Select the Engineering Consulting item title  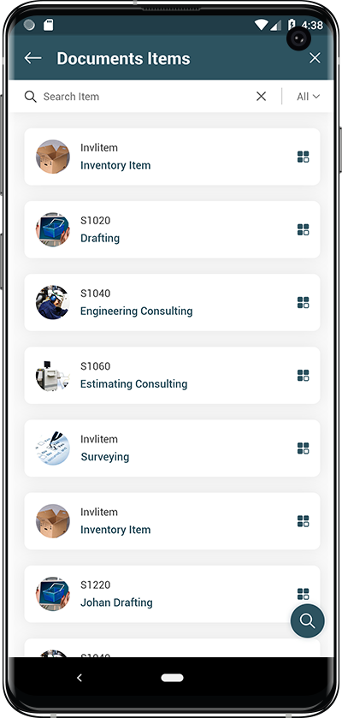click(136, 311)
